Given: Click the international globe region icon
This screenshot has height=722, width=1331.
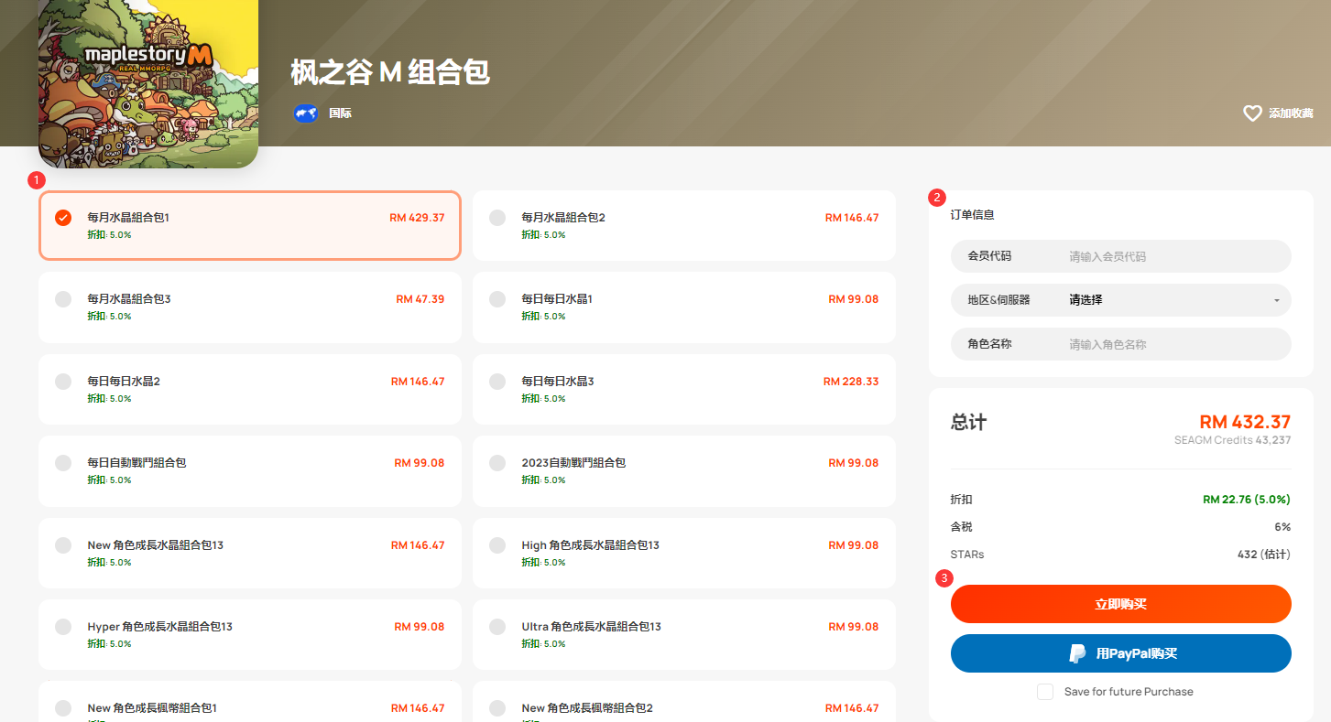Looking at the screenshot, I should [x=306, y=113].
